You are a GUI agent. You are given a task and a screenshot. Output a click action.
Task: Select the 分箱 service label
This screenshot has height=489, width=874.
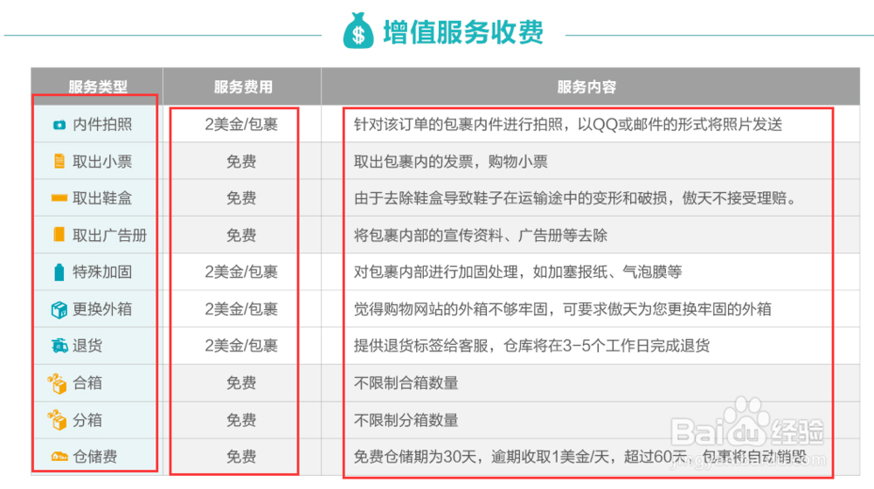pos(87,419)
